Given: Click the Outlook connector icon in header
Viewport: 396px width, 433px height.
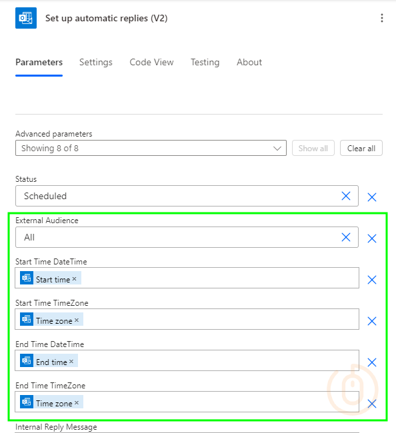Looking at the screenshot, I should pyautogui.click(x=26, y=18).
